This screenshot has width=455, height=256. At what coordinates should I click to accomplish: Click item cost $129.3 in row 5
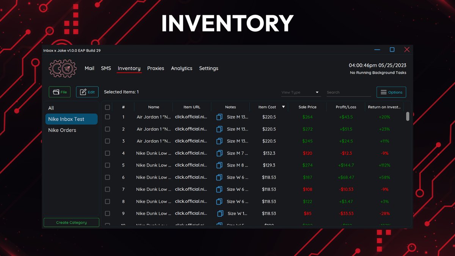click(269, 165)
